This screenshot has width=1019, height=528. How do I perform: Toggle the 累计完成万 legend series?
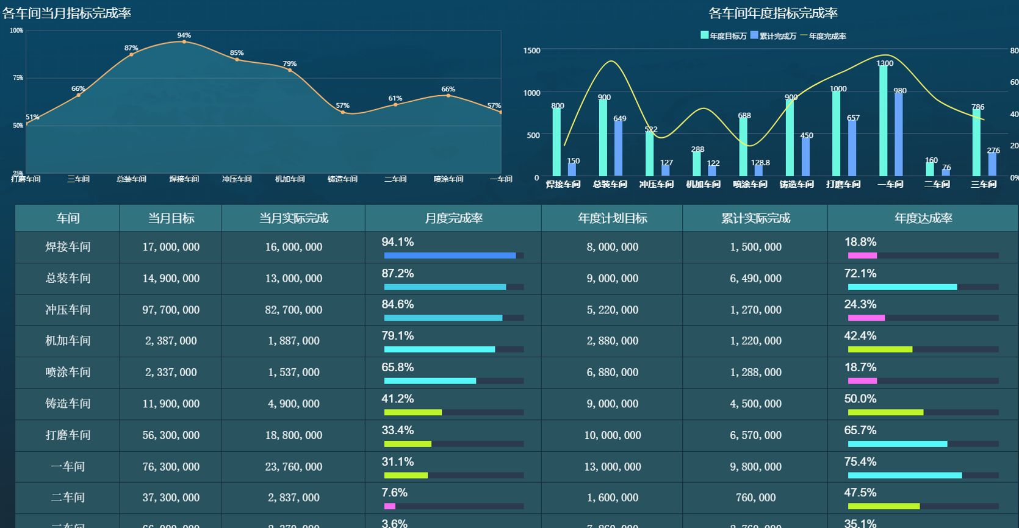(x=773, y=36)
